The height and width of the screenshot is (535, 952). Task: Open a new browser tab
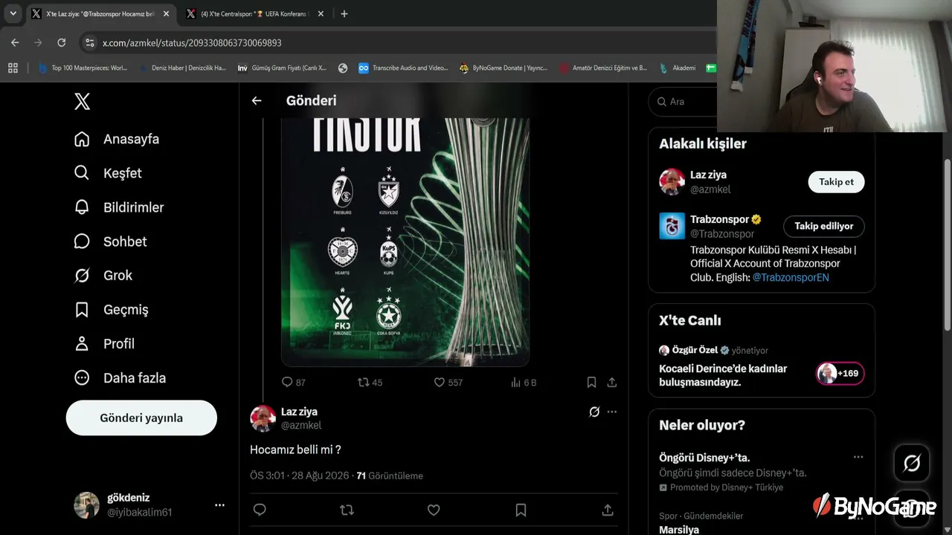pos(344,14)
